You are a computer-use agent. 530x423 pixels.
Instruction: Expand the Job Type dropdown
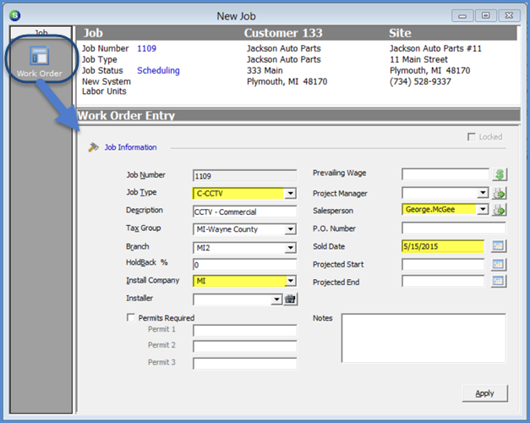(x=290, y=194)
